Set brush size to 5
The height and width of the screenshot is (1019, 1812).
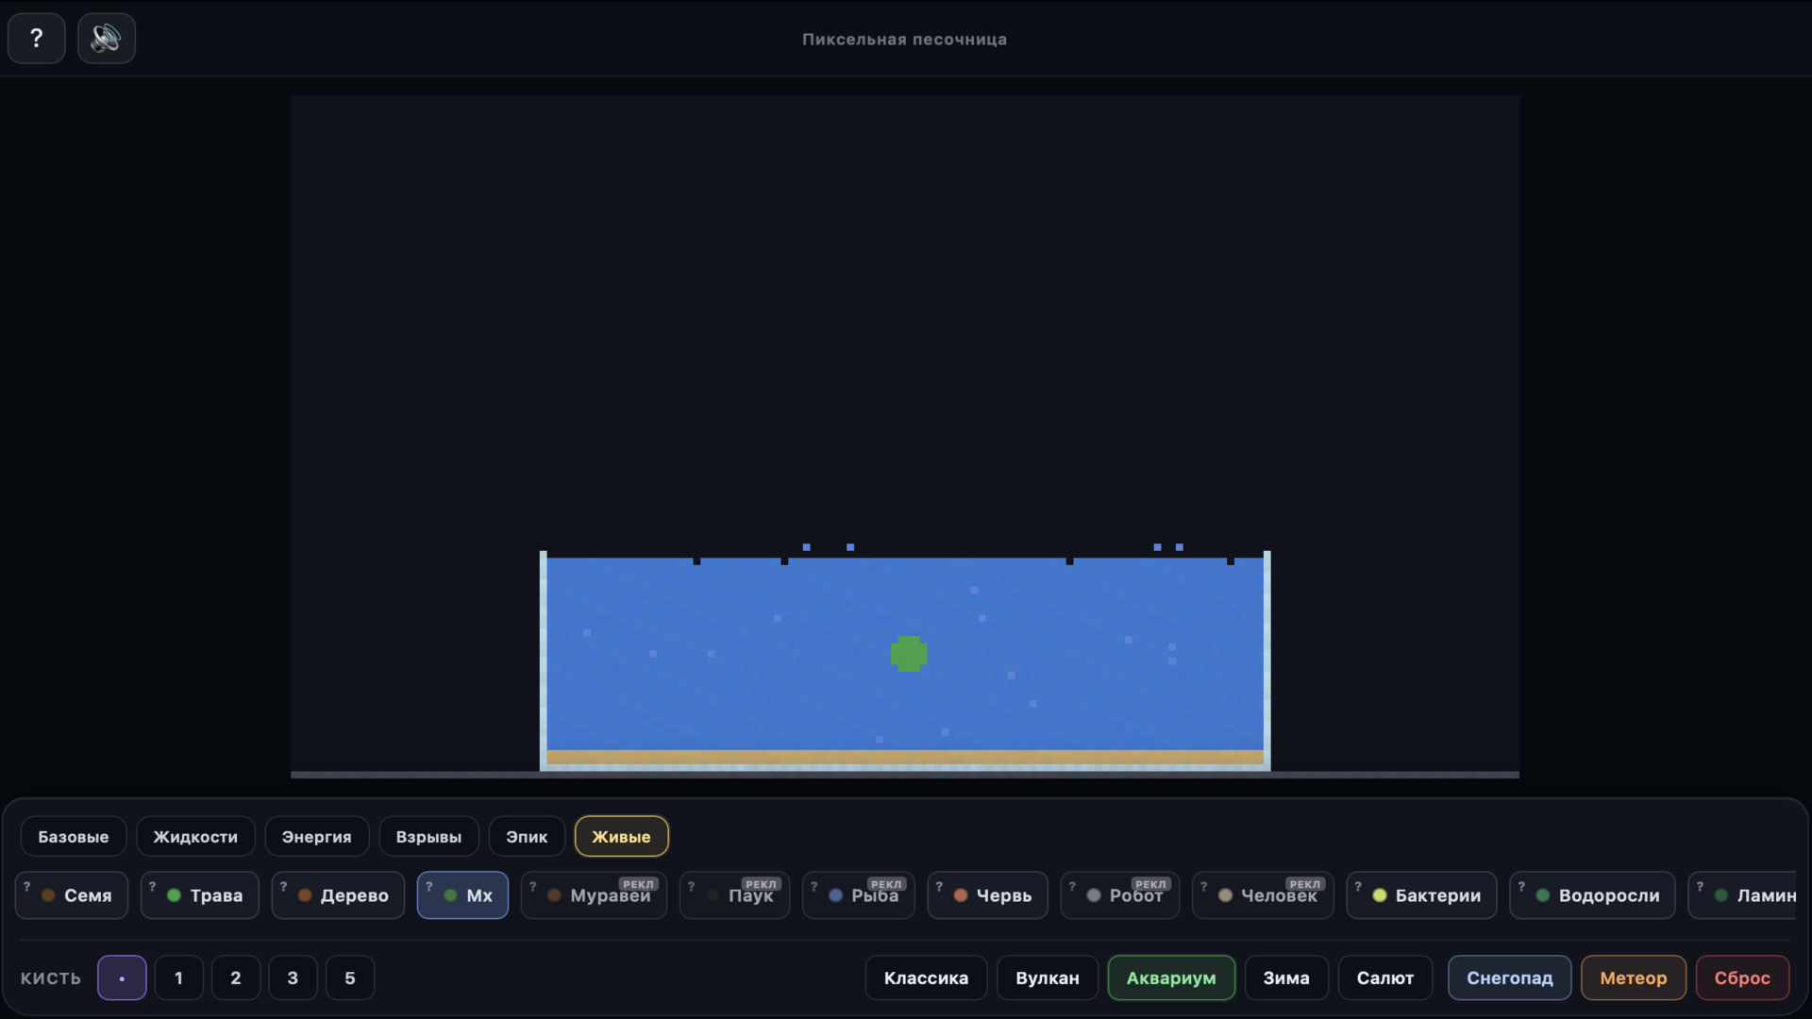pyautogui.click(x=349, y=977)
